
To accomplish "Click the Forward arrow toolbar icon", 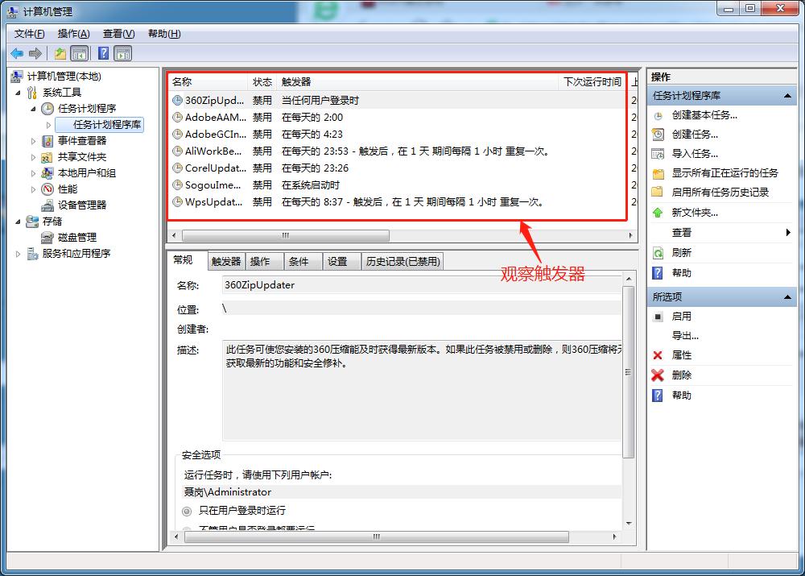I will 35,53.
